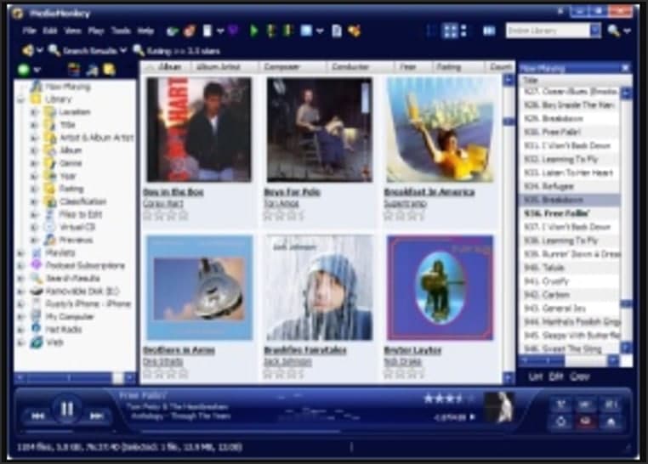Open the Play menu
Image resolution: width=648 pixels, height=464 pixels.
[95, 31]
